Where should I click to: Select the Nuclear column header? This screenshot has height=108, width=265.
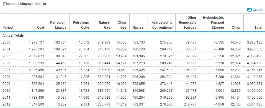pyautogui.click(x=139, y=28)
